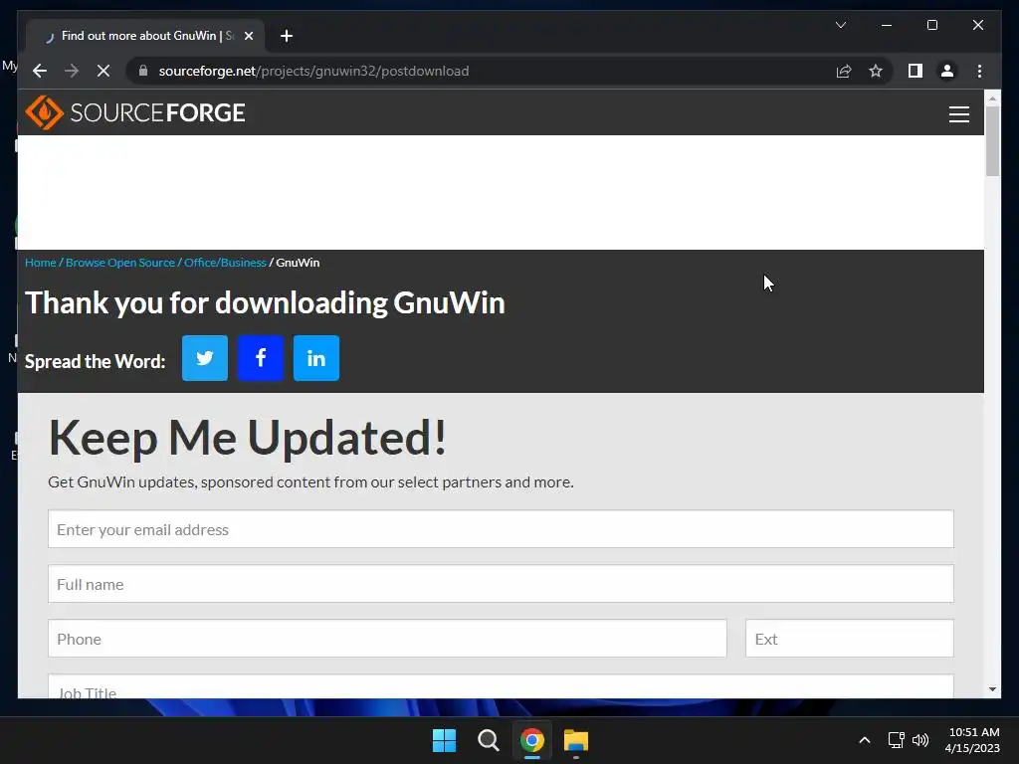Viewport: 1019px width, 764px height.
Task: Click the Phone input field
Action: [387, 638]
